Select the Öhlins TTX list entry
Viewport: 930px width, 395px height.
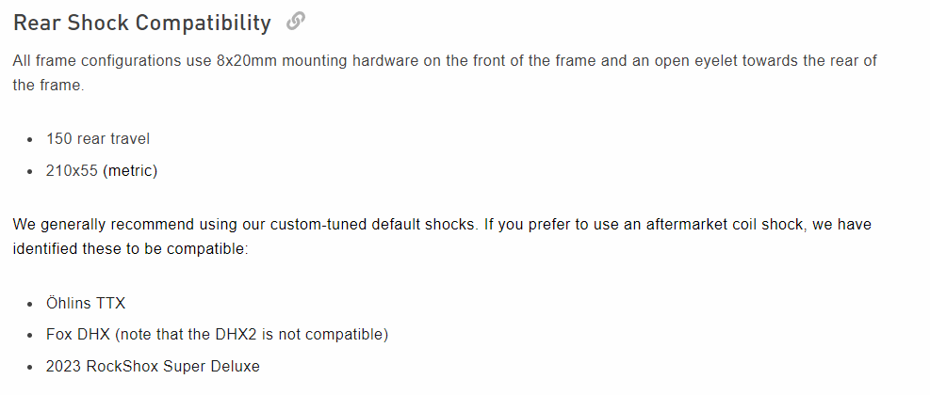click(86, 304)
